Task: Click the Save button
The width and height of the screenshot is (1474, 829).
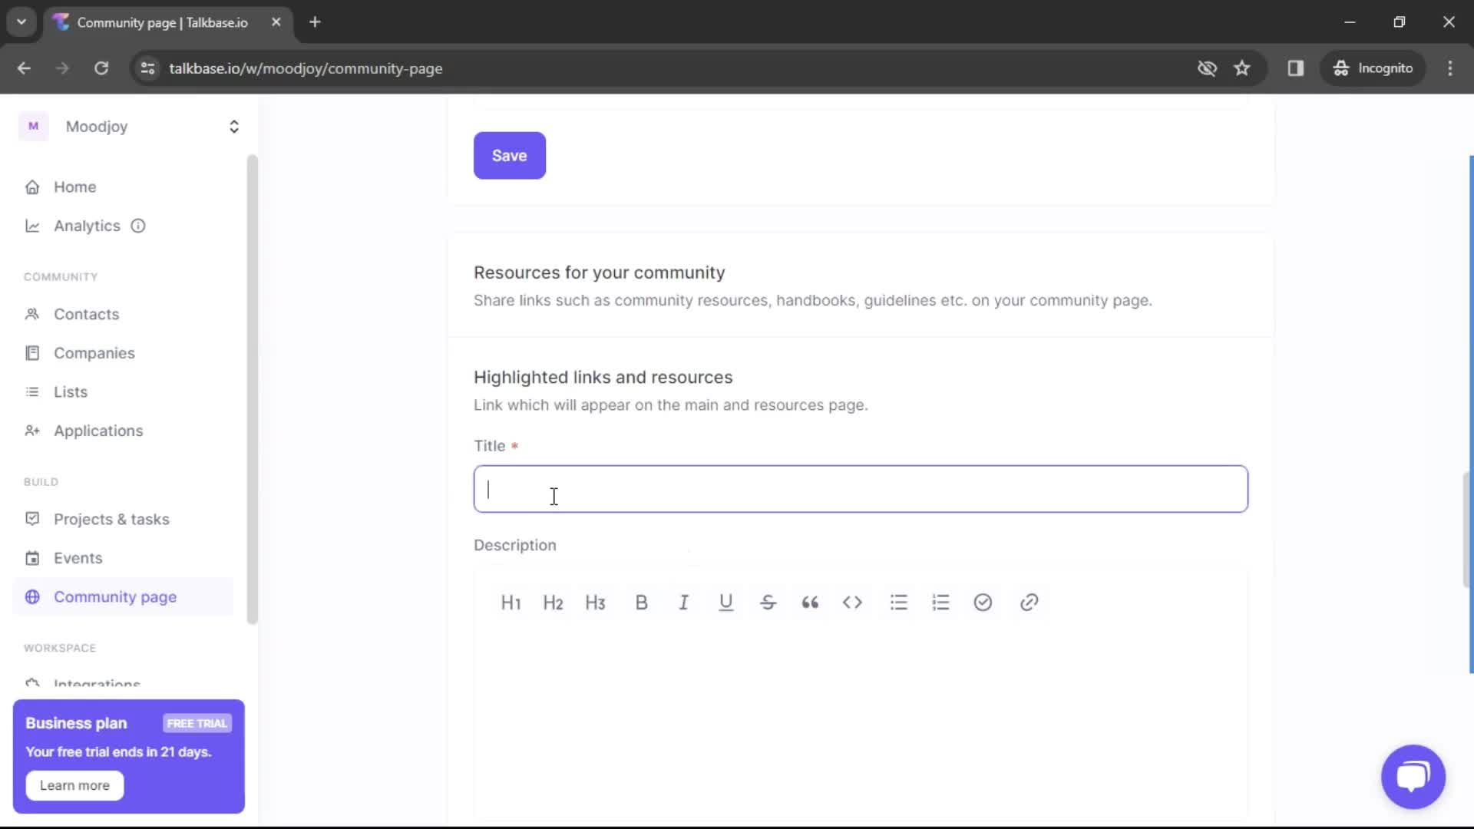Action: 509,155
